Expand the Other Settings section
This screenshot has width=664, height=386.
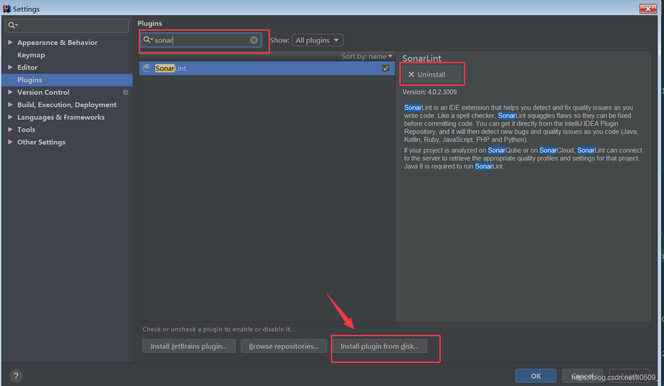click(x=10, y=142)
